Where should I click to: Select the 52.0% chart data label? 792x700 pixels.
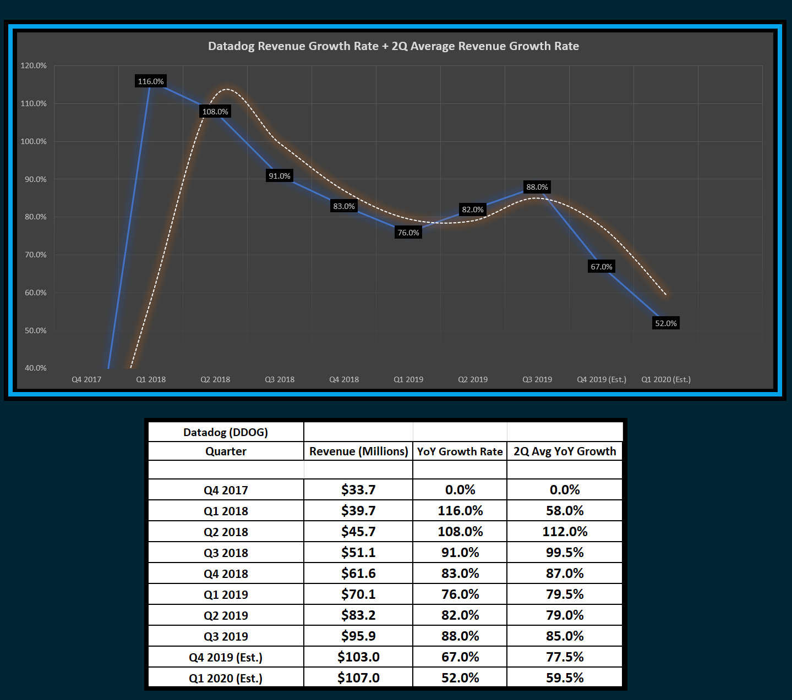(x=666, y=323)
